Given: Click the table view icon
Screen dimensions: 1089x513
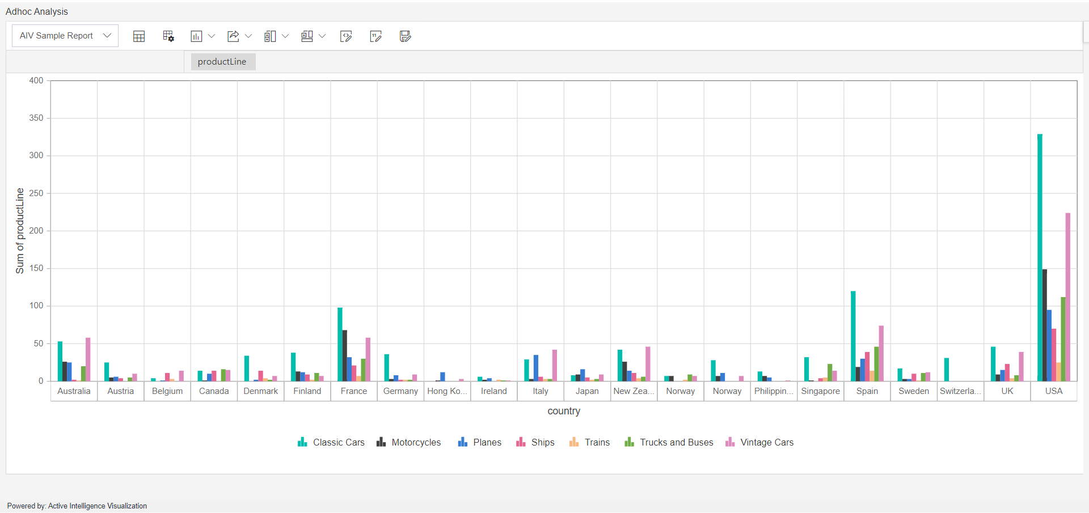Looking at the screenshot, I should [139, 36].
